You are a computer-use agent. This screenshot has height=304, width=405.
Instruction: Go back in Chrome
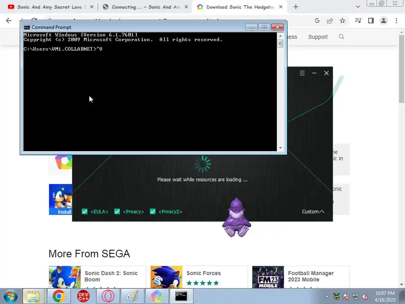9,21
